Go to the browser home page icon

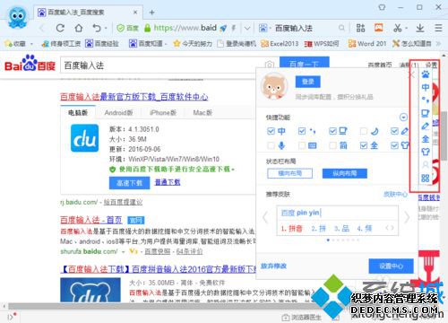point(79,28)
